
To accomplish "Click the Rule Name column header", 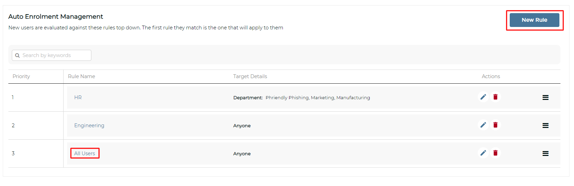I will (x=81, y=76).
